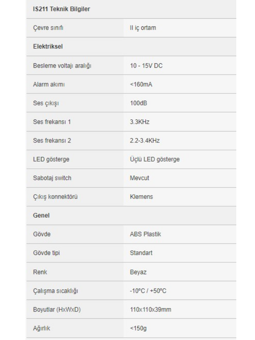The width and height of the screenshot is (255, 340).
Task: Click the 100dB value
Action: coord(139,103)
